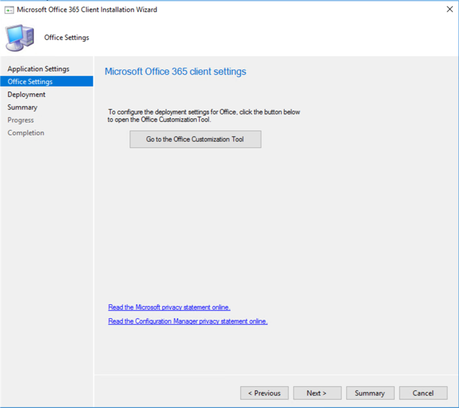Select Office Settings in the sidebar
The height and width of the screenshot is (408, 459).
coord(47,81)
